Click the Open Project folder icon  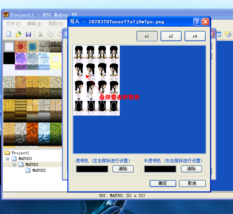point(19,34)
